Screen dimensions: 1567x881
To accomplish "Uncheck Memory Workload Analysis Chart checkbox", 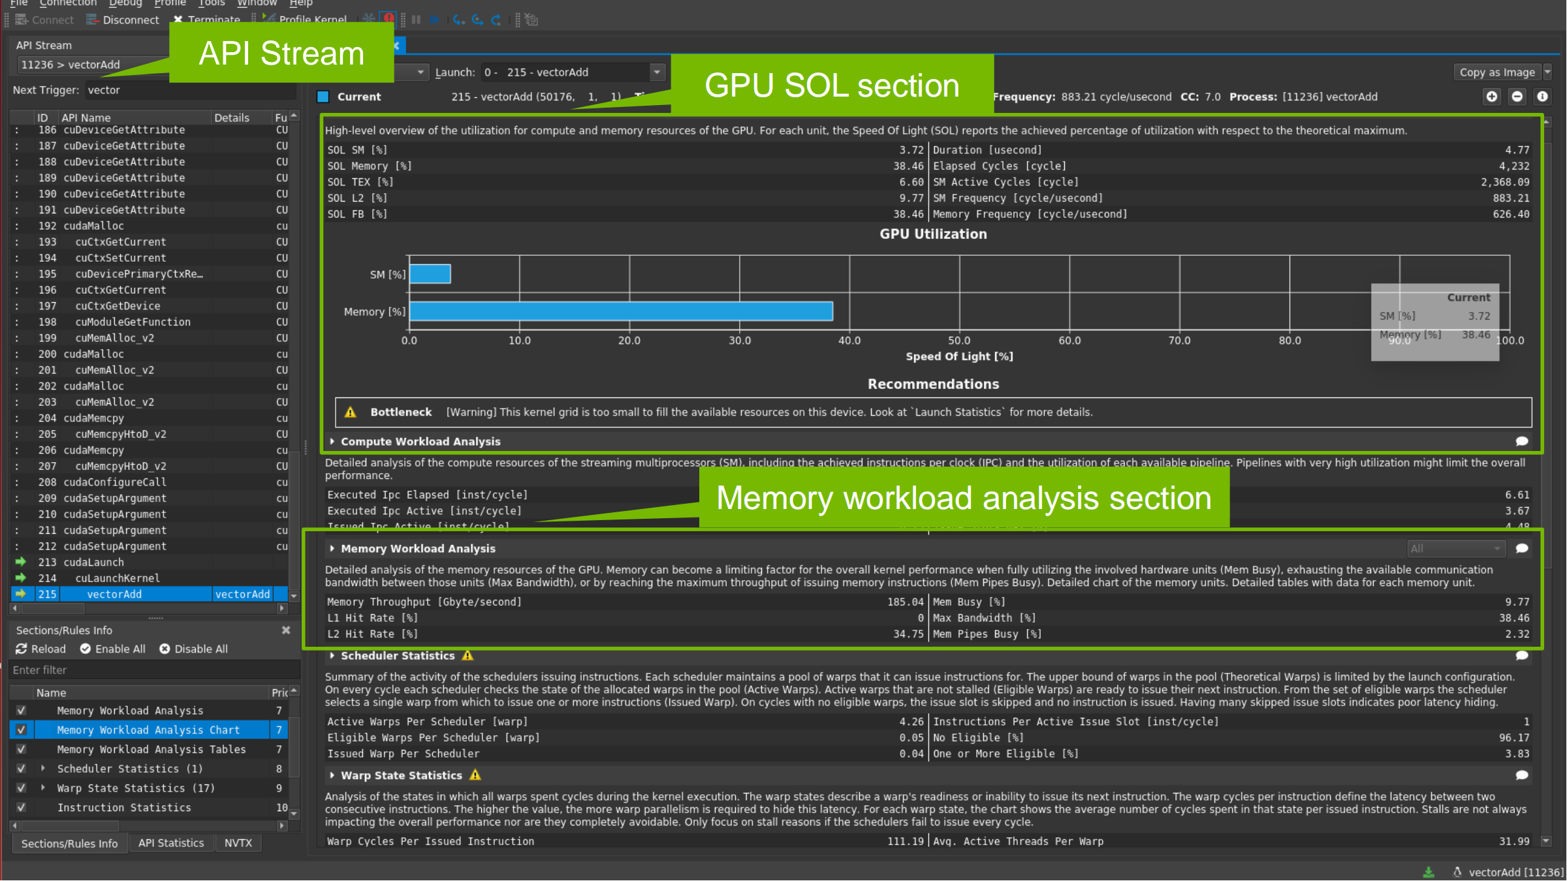I will pos(22,730).
